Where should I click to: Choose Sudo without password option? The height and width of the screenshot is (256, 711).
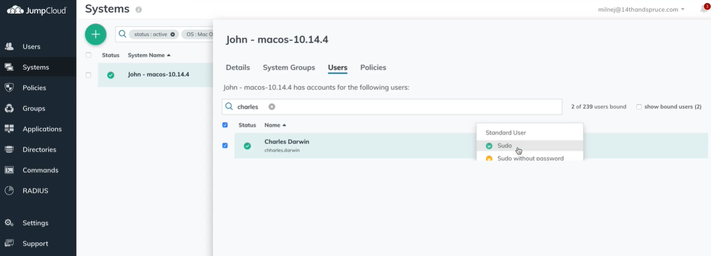(x=530, y=158)
